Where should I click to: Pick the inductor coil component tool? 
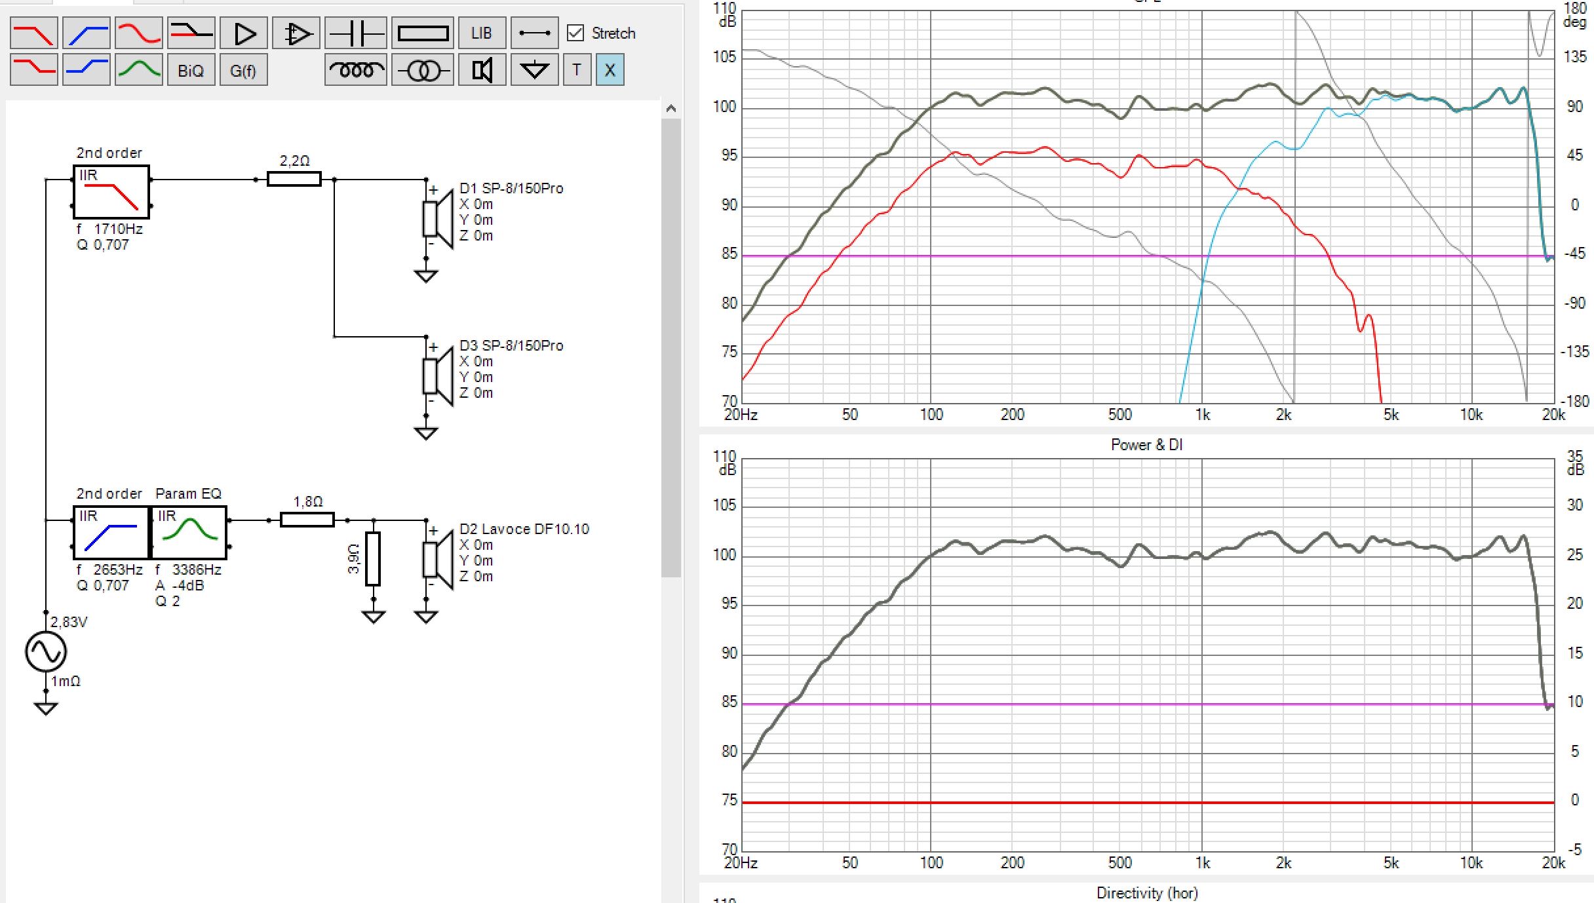(x=355, y=70)
